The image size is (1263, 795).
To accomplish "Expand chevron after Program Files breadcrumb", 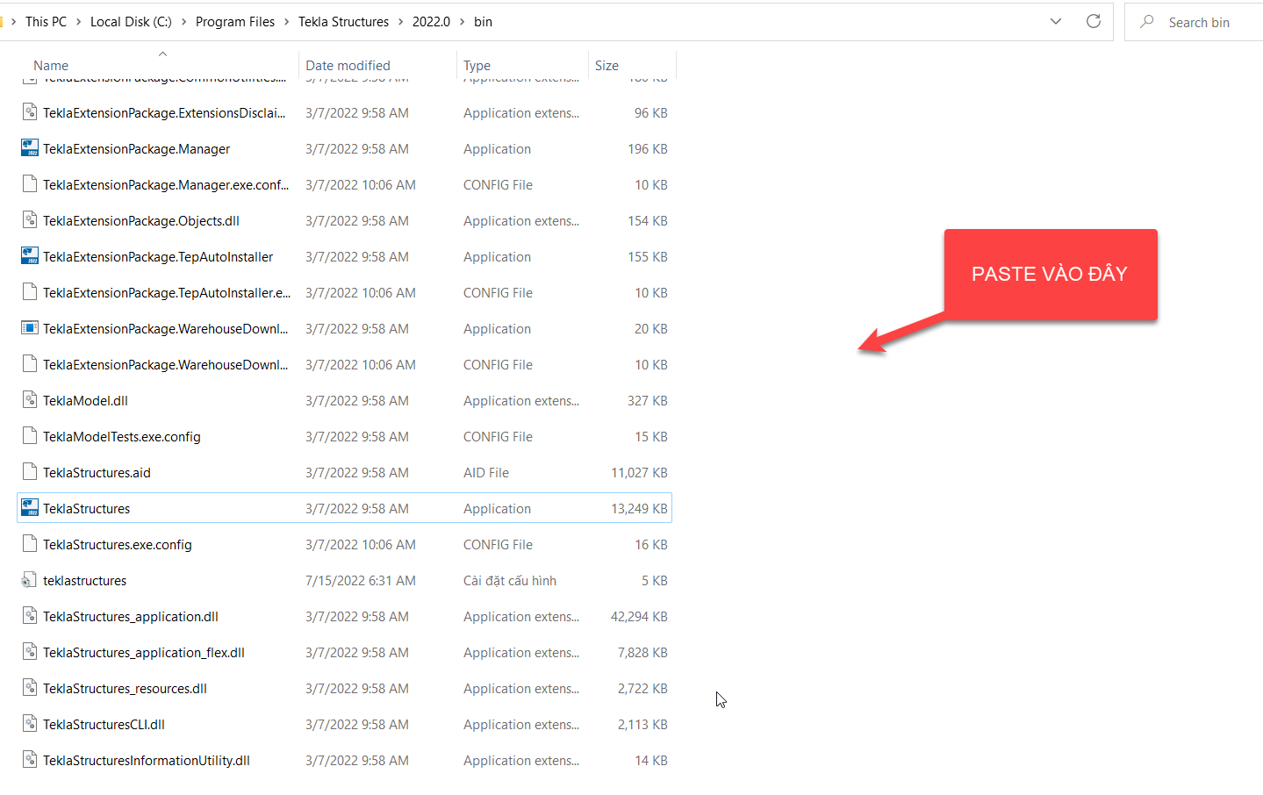I will coord(286,22).
